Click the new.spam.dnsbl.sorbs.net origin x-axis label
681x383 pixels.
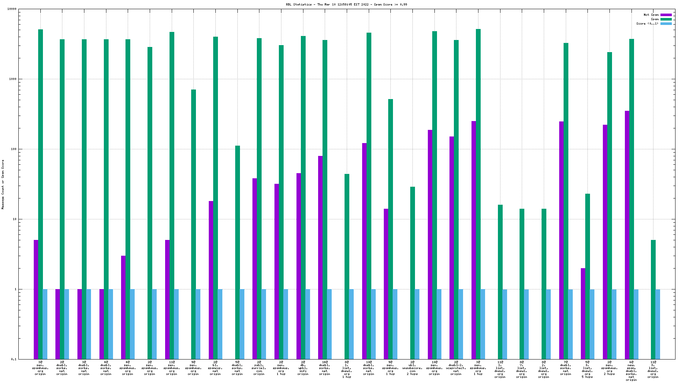(x=631, y=371)
